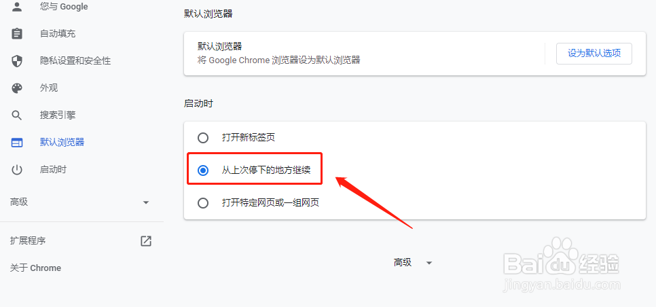Viewport: 656px width, 307px height.
Task: Open the 隐私设置和安全性 menu item
Action: coord(75,61)
